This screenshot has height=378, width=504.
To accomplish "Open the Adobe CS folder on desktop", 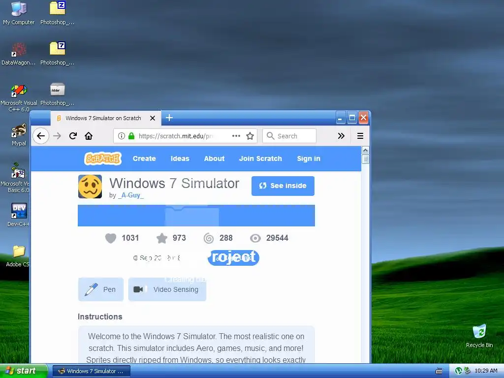I will (18, 255).
